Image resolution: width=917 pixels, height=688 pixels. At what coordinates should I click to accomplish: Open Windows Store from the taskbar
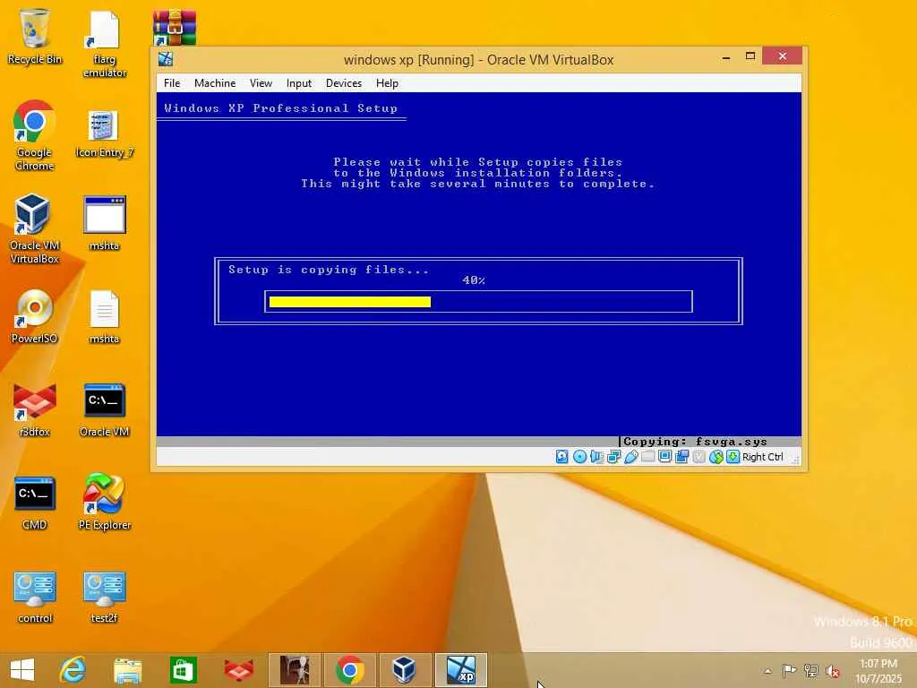(183, 670)
